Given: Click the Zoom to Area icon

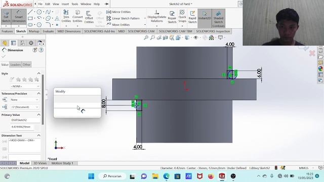Looking at the screenshot, I should point(152,37).
